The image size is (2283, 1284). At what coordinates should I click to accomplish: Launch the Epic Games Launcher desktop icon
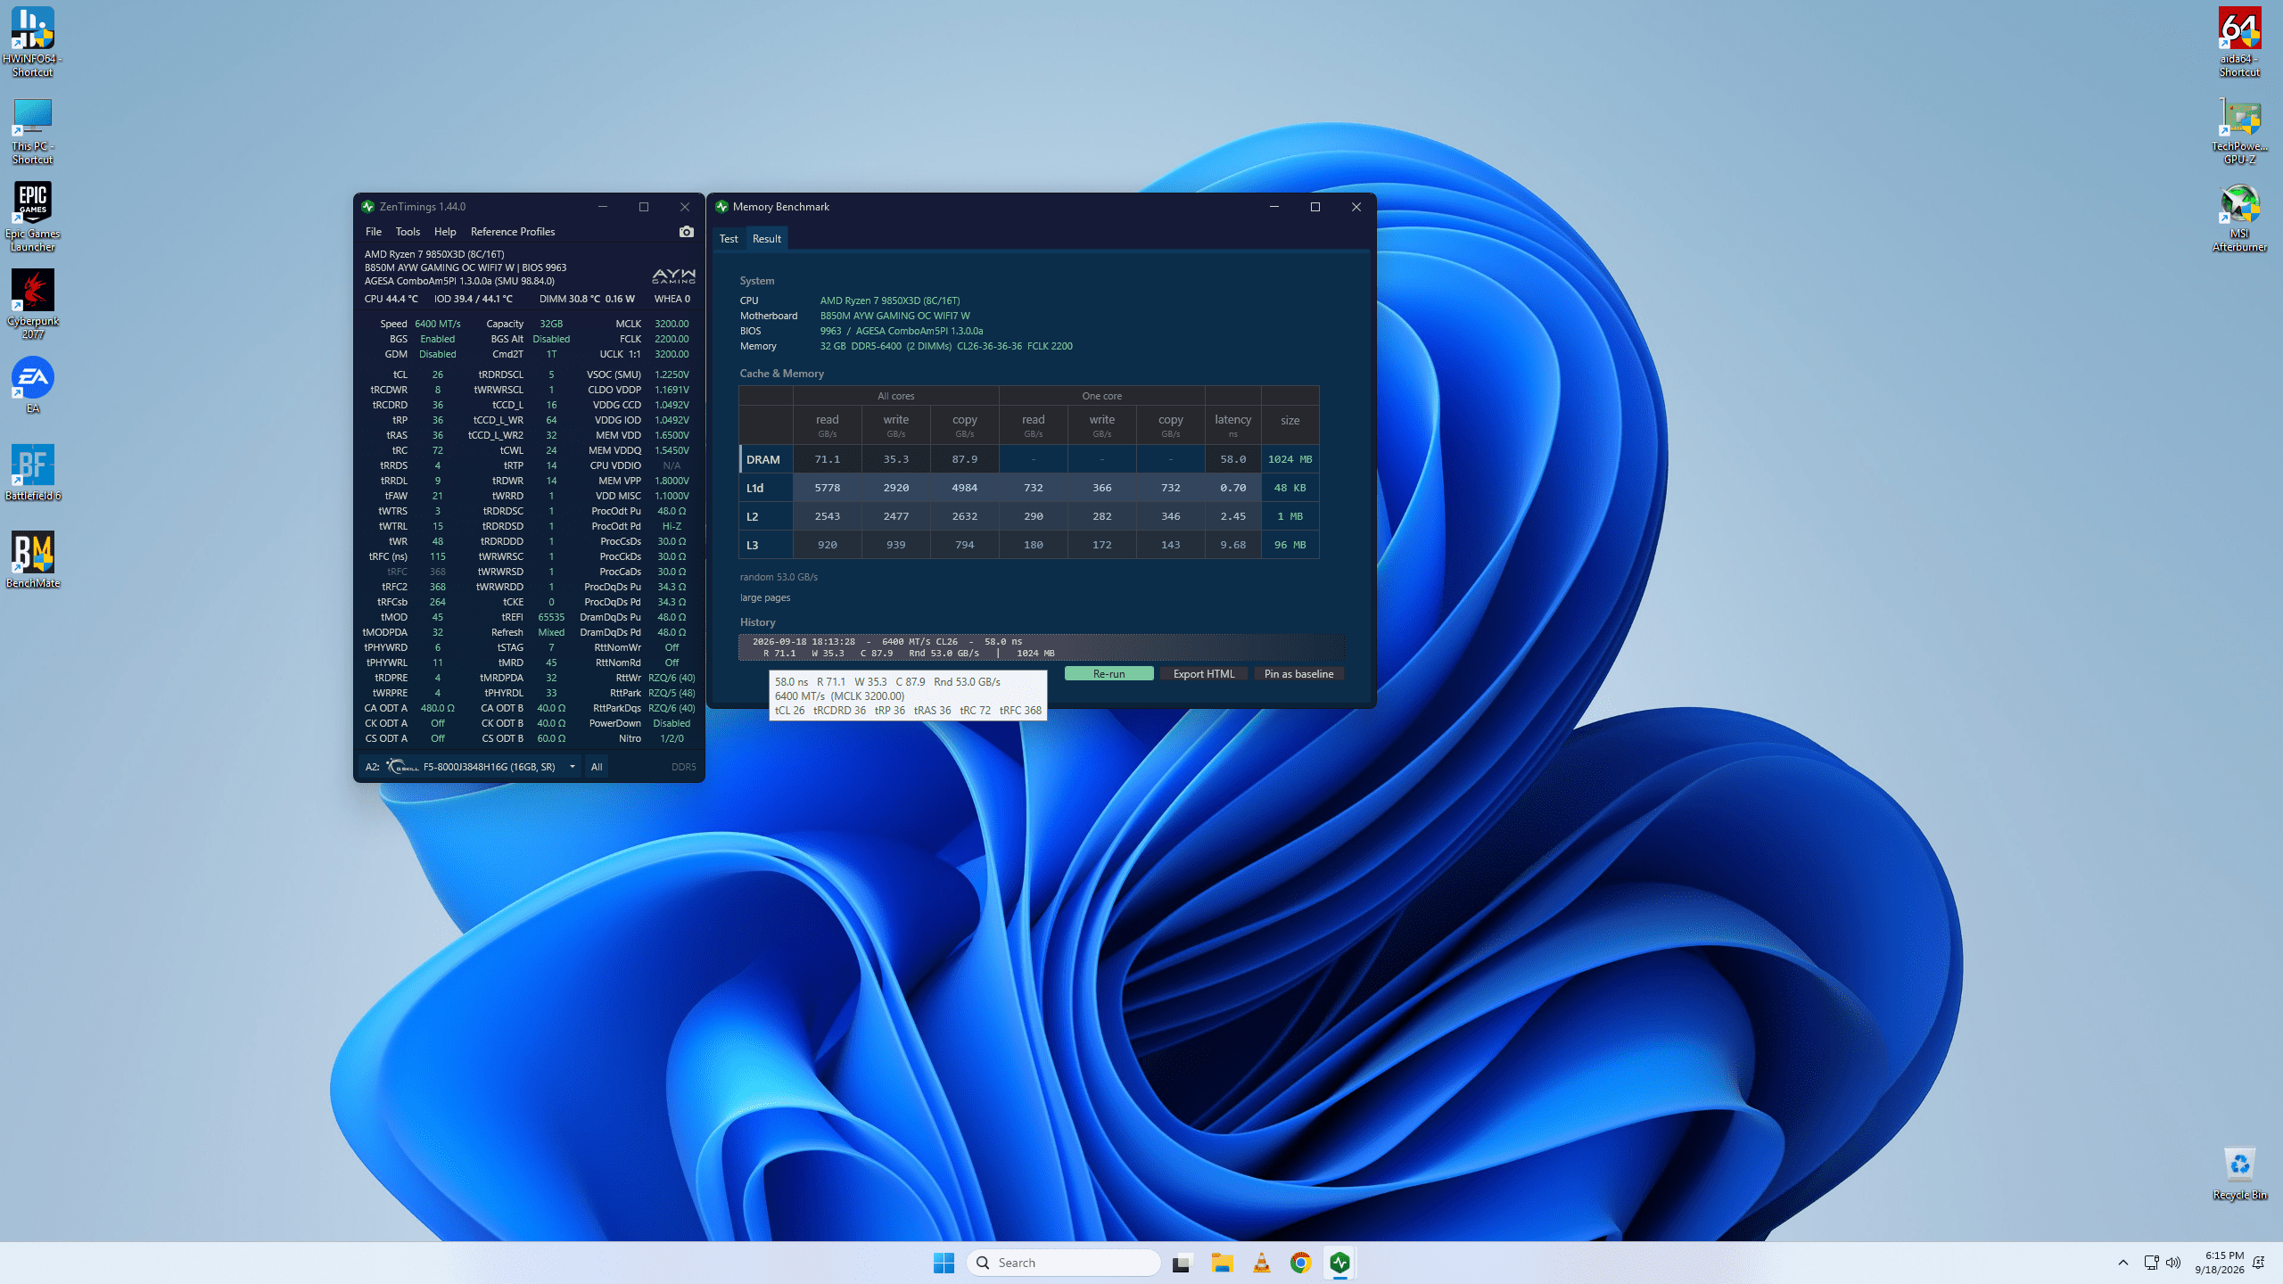pos(32,218)
